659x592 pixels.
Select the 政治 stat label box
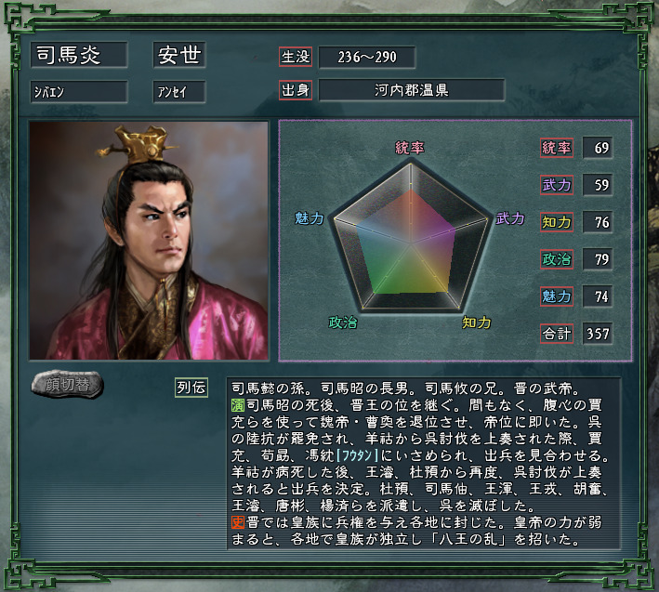pyautogui.click(x=557, y=259)
